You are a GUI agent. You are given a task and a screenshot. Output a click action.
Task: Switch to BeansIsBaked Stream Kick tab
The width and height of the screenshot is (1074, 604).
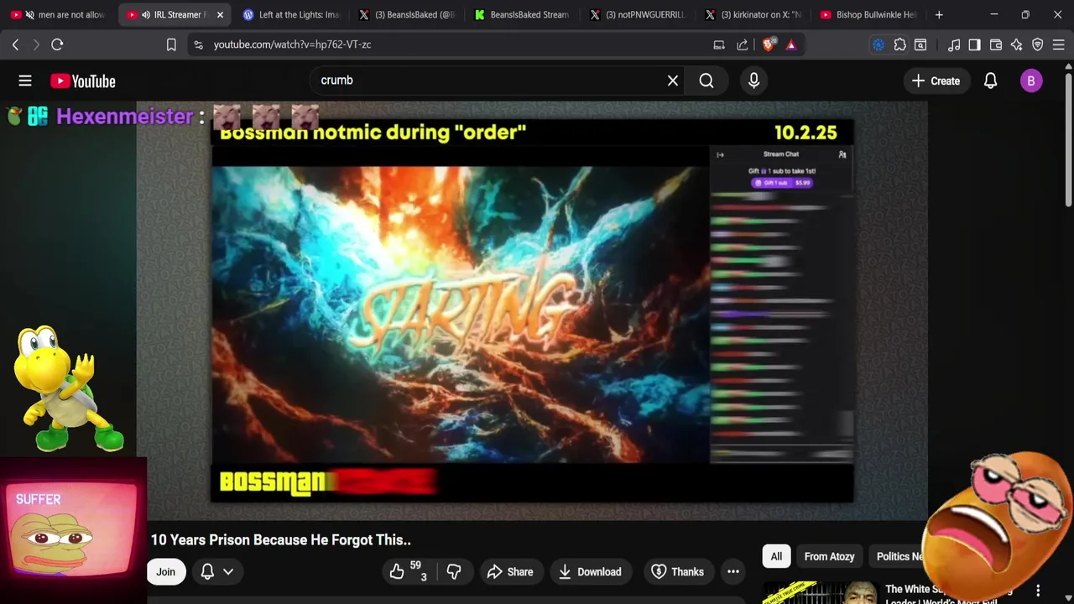(x=522, y=14)
